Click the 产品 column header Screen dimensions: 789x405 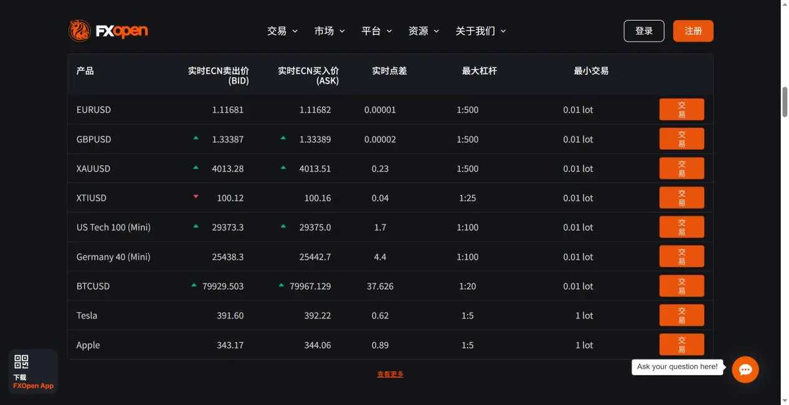(85, 71)
